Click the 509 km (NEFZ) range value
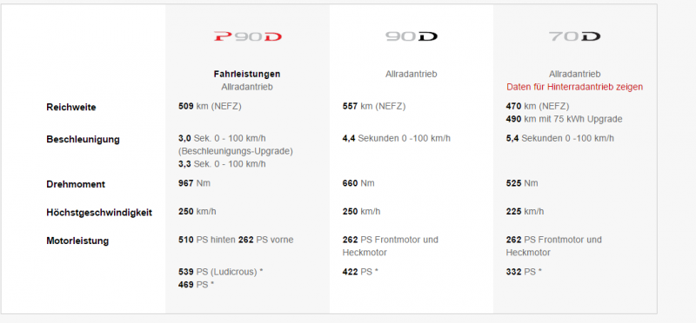Image resolution: width=696 pixels, height=323 pixels. point(210,106)
